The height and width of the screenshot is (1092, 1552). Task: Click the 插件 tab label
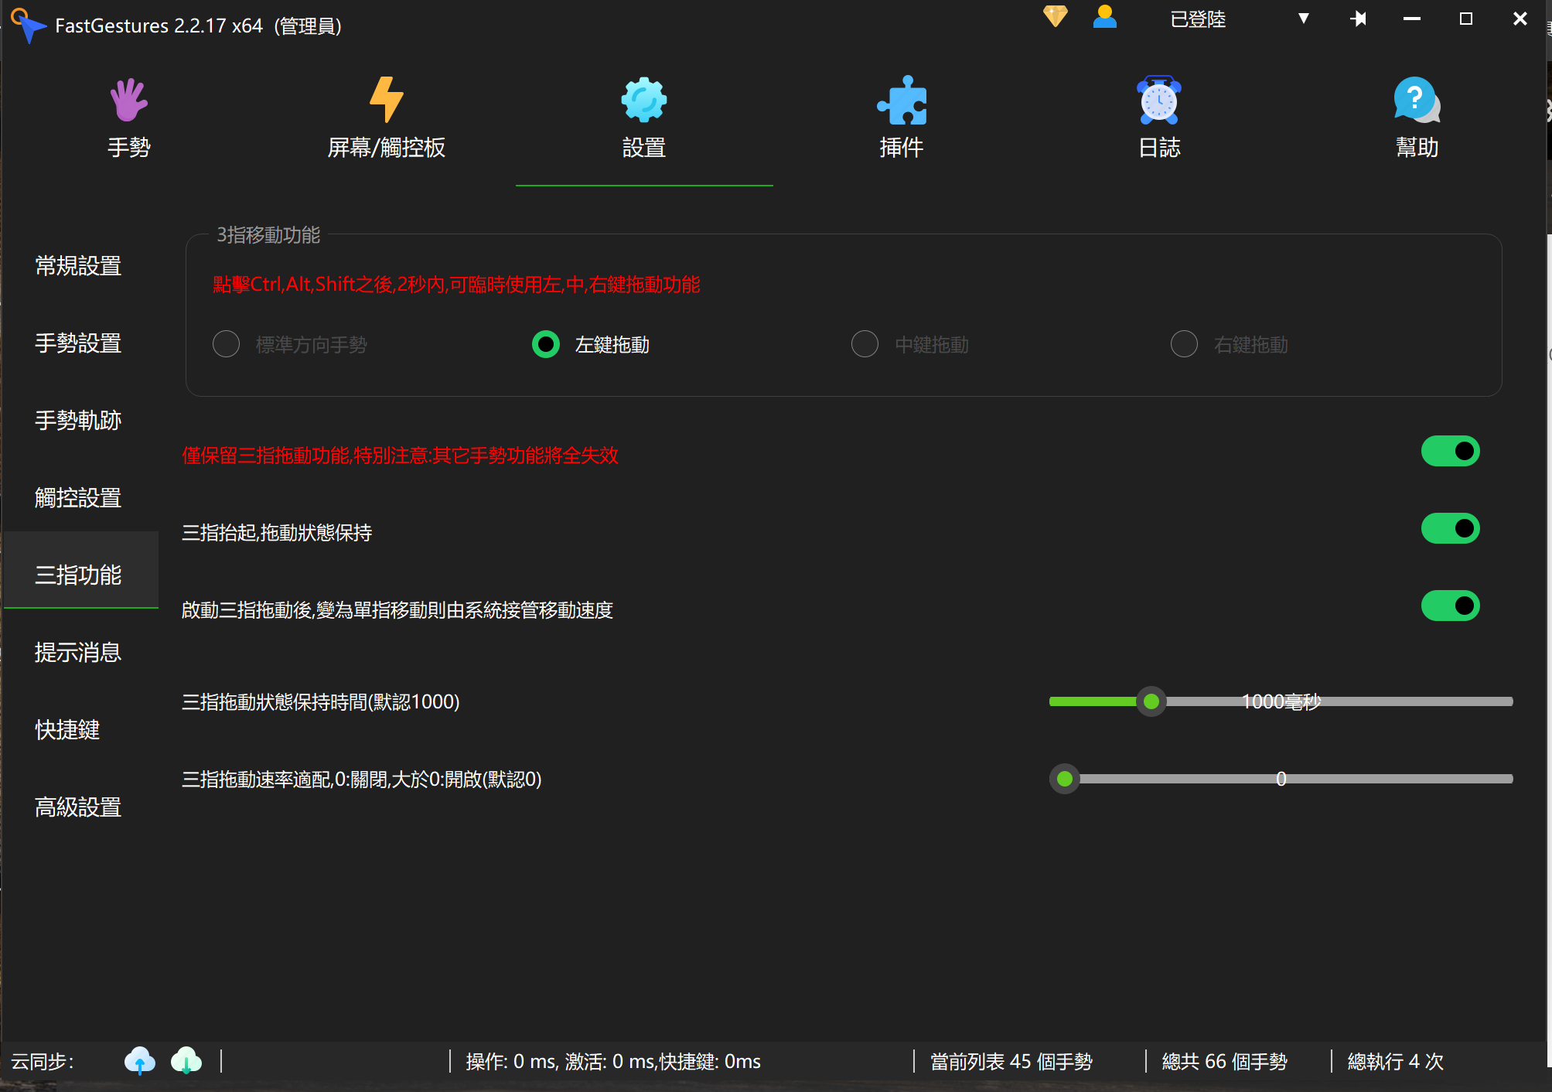coord(902,148)
